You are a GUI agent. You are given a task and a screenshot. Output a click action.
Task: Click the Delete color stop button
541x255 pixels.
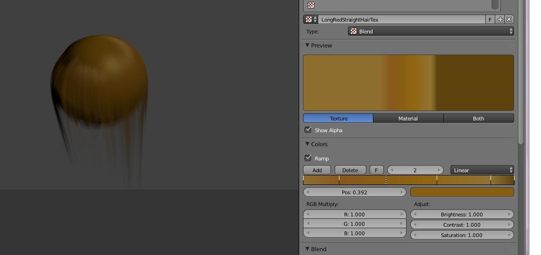(x=350, y=170)
